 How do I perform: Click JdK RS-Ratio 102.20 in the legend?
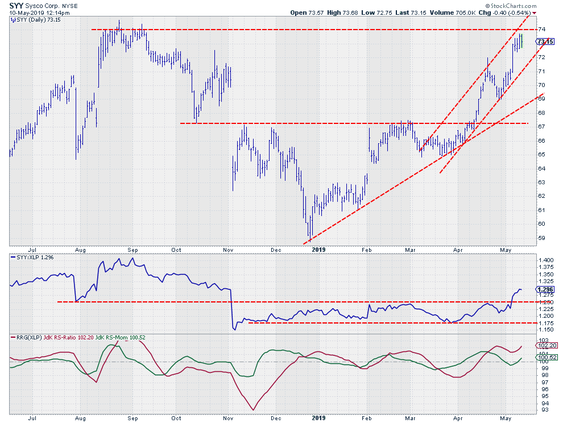point(69,338)
